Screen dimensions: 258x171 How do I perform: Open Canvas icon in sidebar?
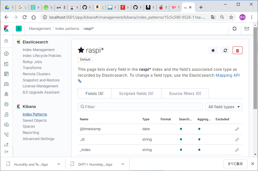pos(6,84)
